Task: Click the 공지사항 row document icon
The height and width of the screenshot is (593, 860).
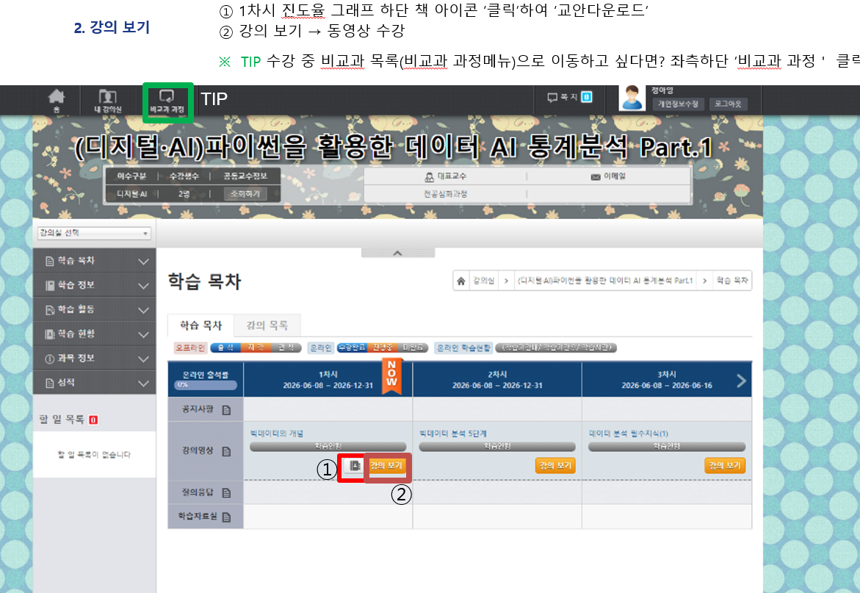Action: pyautogui.click(x=226, y=410)
